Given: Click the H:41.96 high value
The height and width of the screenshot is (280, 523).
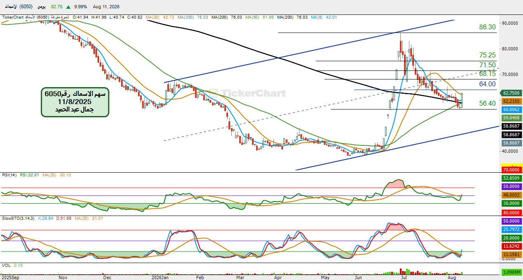Looking at the screenshot, I should (99, 17).
